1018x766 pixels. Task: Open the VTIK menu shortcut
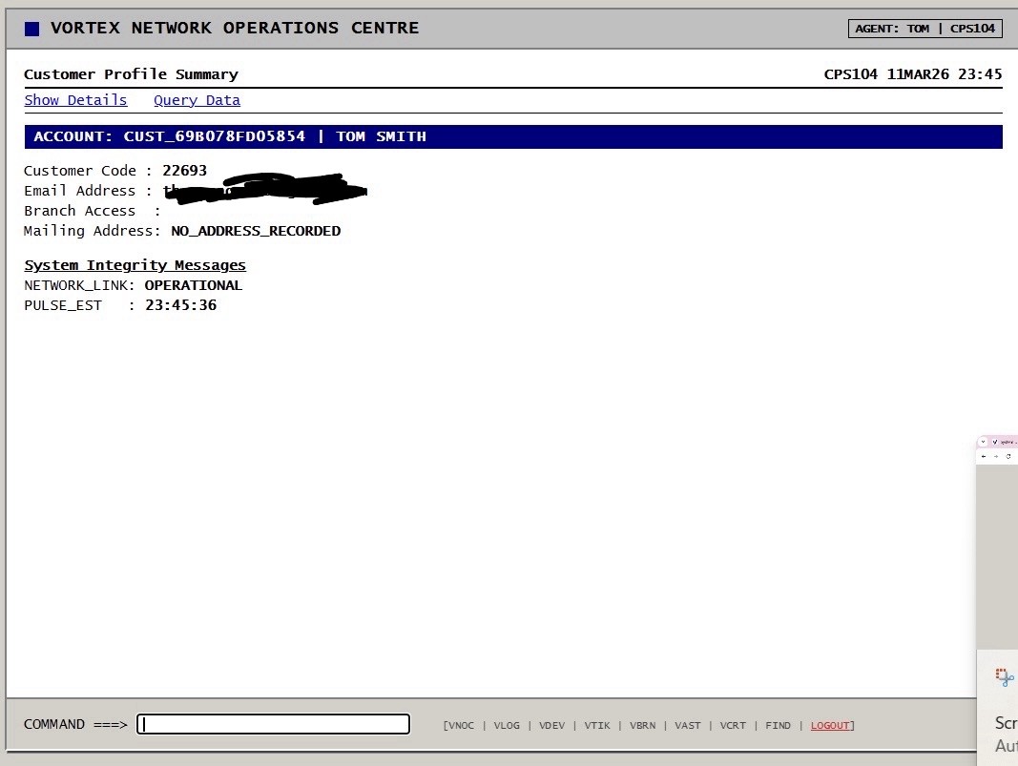(x=597, y=725)
